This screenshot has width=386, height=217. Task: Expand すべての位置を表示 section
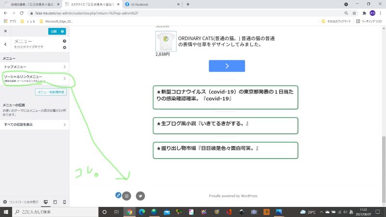pos(35,124)
